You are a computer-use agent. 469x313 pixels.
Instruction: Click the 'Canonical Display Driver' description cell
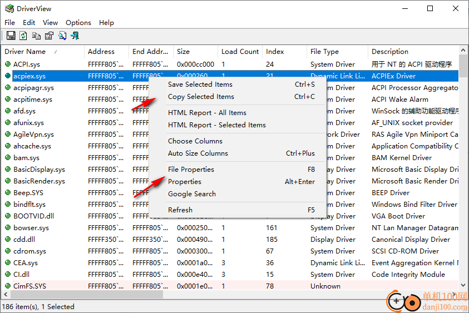pos(411,239)
